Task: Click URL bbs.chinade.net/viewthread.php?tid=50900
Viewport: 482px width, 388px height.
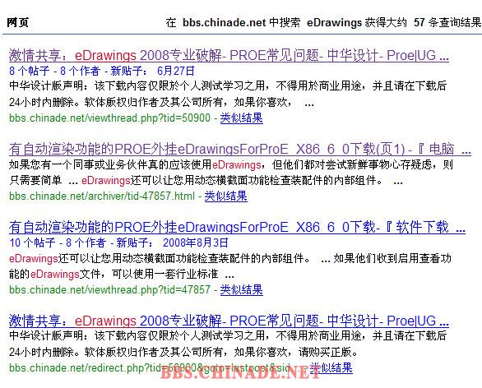Action: [109, 118]
